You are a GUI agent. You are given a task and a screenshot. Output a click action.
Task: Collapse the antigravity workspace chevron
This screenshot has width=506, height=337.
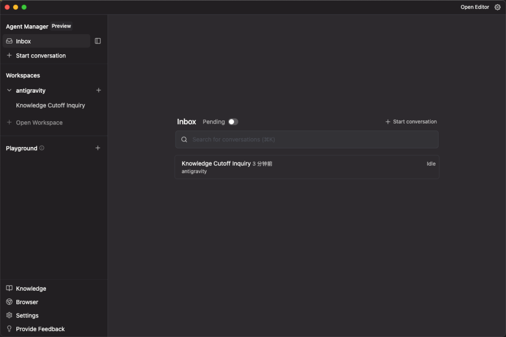point(9,90)
